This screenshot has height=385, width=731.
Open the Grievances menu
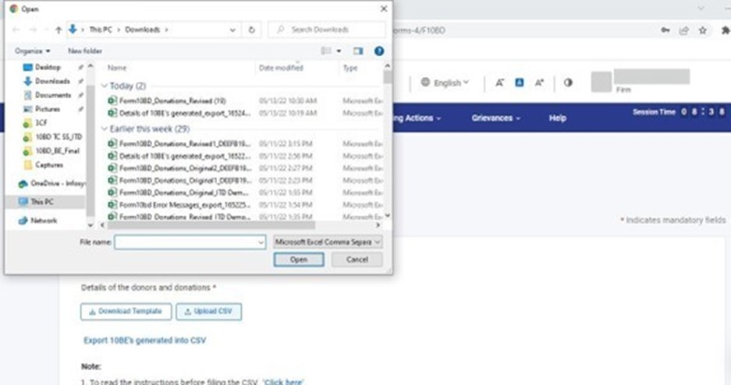pyautogui.click(x=495, y=118)
